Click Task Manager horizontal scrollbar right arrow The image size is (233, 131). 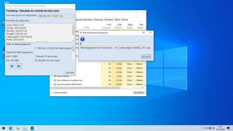coord(143,88)
